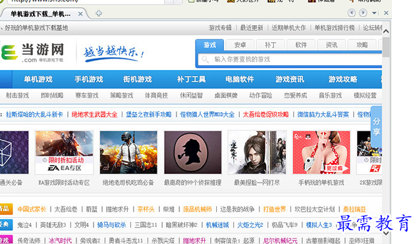Open the tab list dropdown arrow
The image size is (417, 244).
(x=374, y=13)
